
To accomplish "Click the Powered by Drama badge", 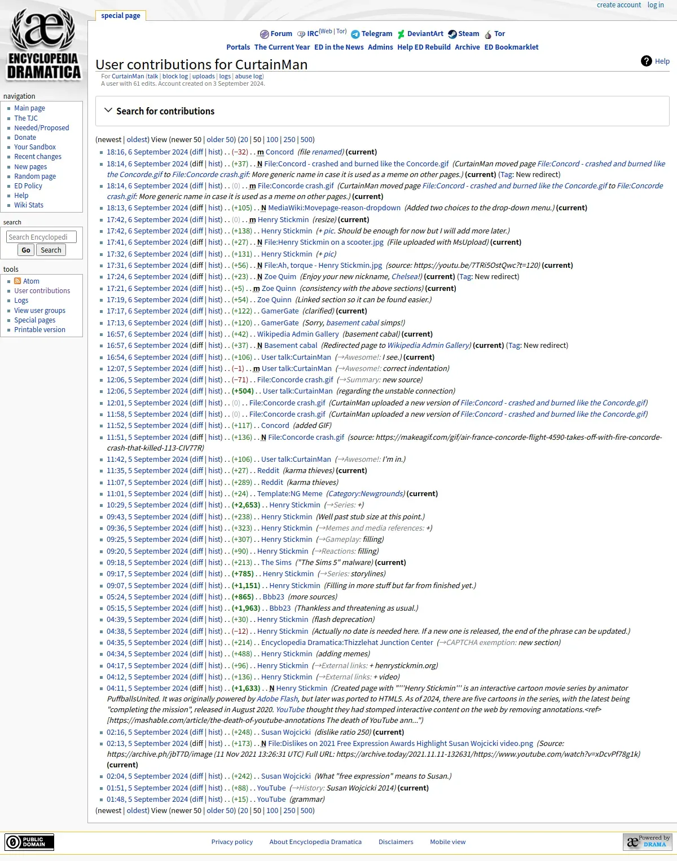I will pos(648,842).
